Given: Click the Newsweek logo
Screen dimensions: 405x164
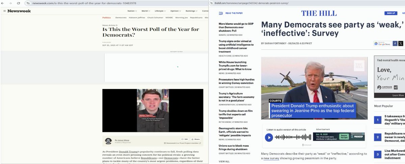Looking at the screenshot, I should (19, 11).
